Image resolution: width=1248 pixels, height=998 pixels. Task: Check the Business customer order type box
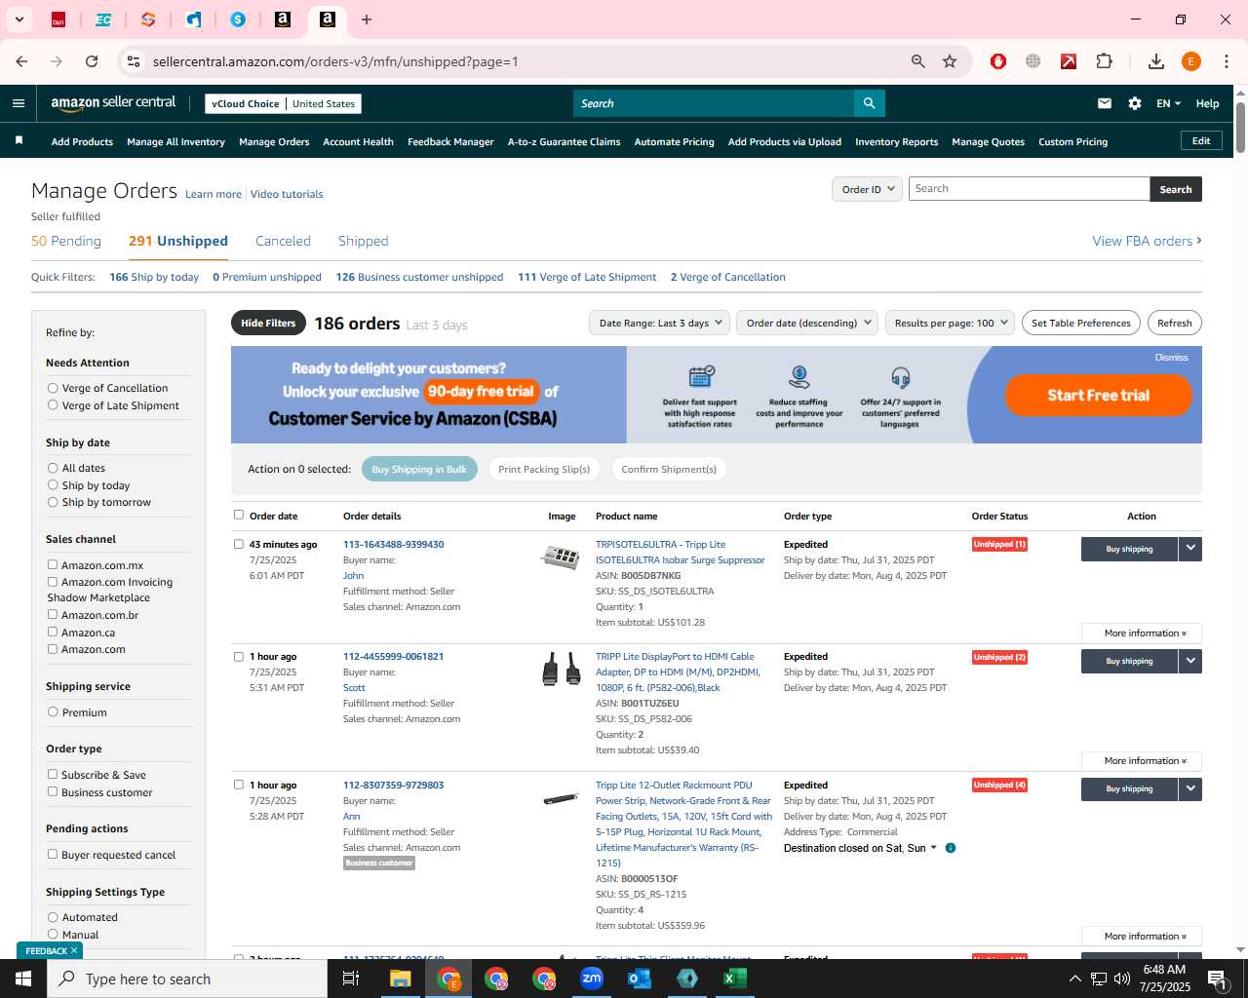[x=53, y=792]
